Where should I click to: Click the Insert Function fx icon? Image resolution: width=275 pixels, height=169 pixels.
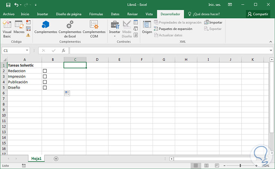click(x=64, y=51)
